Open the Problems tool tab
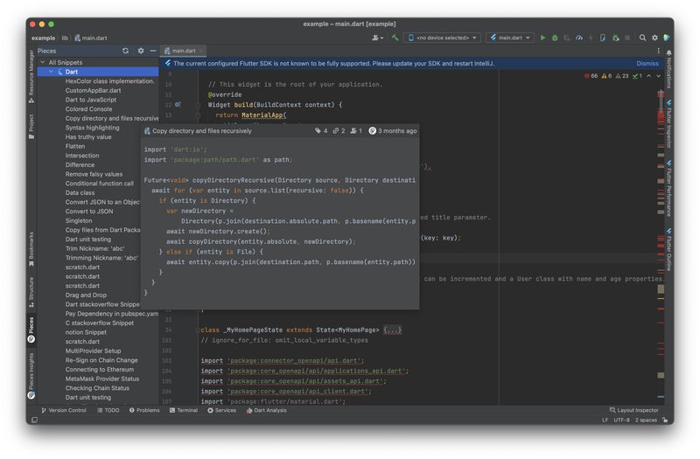Screen dimensions: 700x459 click(x=144, y=410)
